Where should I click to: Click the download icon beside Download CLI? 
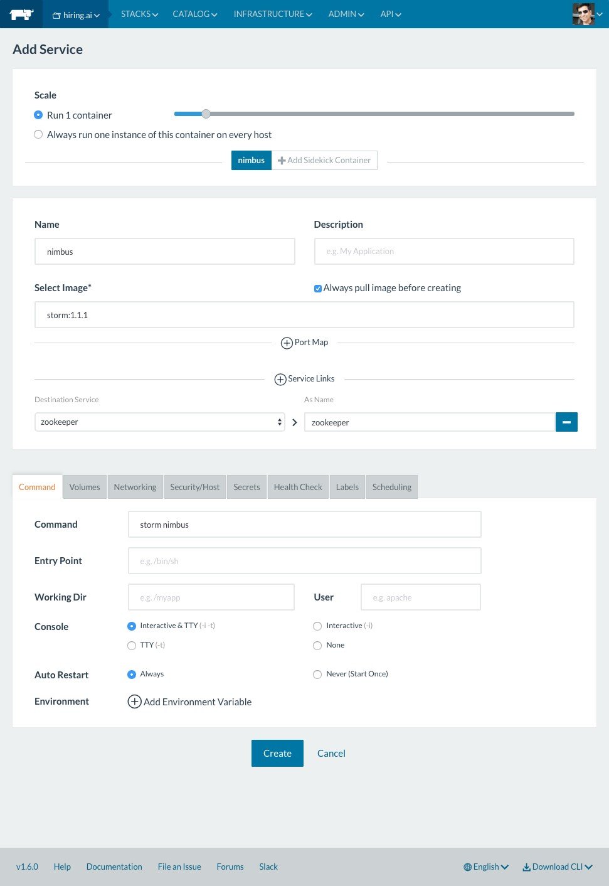pos(527,867)
